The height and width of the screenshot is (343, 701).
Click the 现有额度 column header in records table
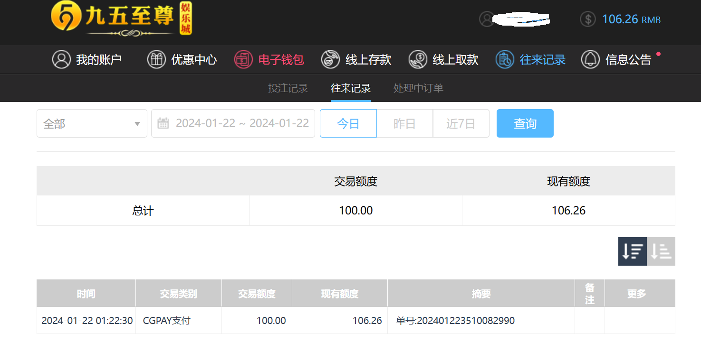tap(340, 294)
